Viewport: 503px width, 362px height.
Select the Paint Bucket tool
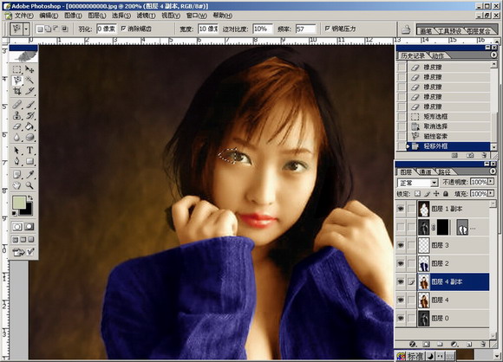[x=29, y=126]
